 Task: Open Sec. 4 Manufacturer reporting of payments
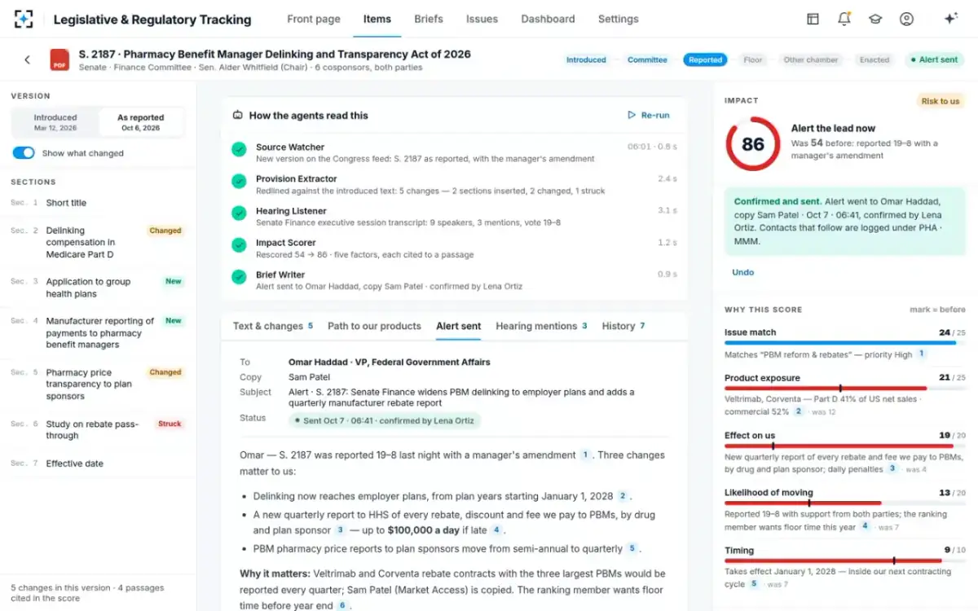tap(98, 332)
